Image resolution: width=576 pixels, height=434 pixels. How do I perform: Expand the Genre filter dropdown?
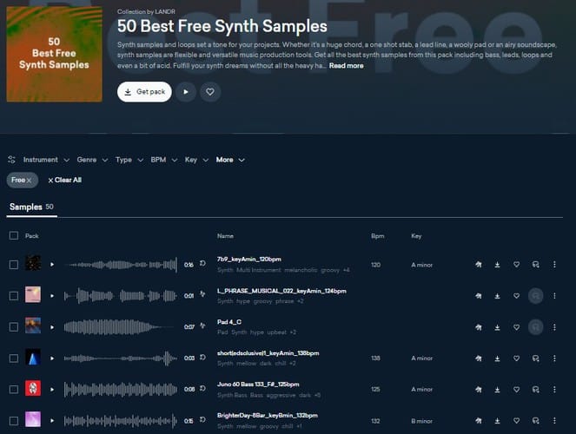point(92,160)
